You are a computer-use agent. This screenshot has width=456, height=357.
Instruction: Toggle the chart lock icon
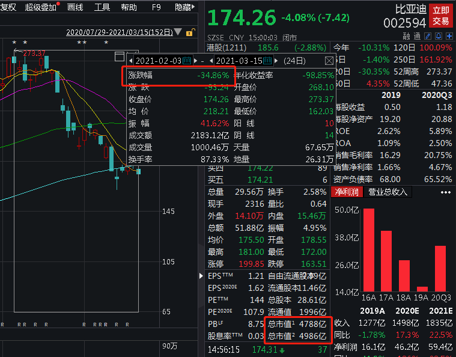pos(190,32)
